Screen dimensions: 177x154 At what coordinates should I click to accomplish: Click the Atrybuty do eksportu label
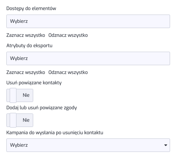tap(29, 46)
